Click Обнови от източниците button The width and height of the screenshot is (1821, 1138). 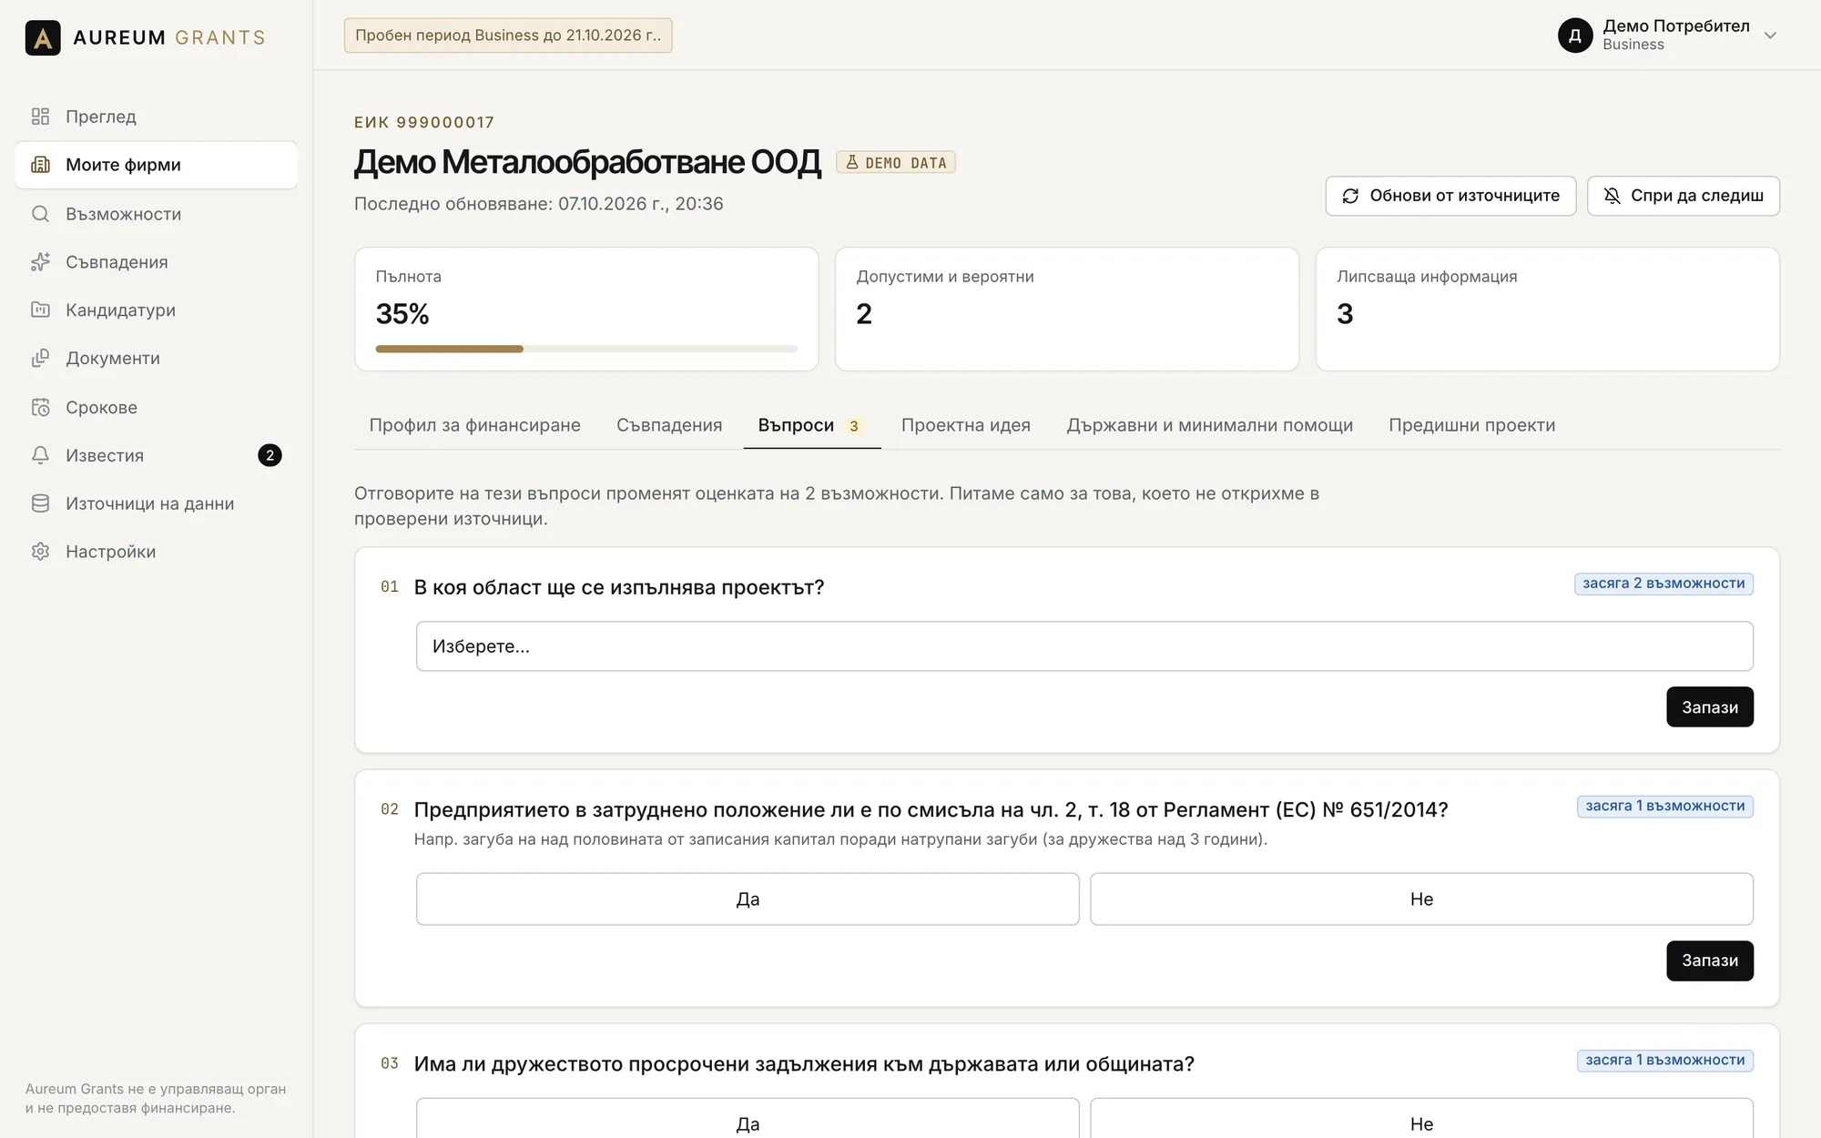(x=1450, y=196)
